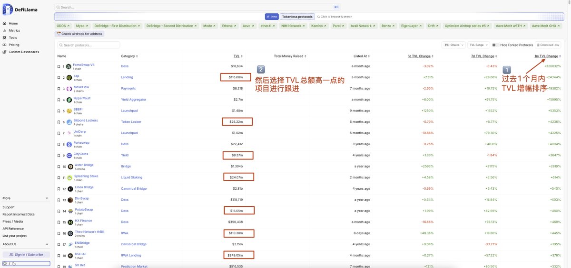This screenshot has height=268, width=571.
Task: Open the Optimism Airdrop series #5 link
Action: tap(466, 26)
